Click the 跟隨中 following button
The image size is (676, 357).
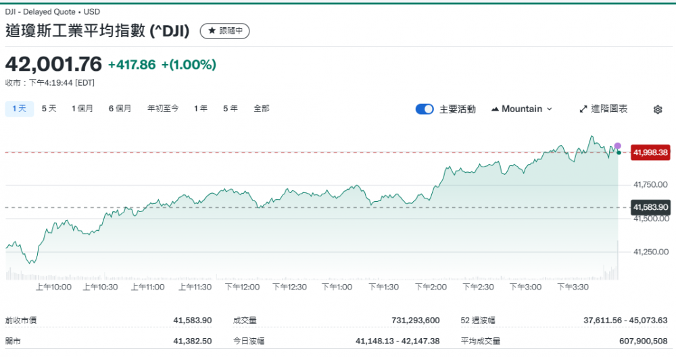tap(226, 31)
